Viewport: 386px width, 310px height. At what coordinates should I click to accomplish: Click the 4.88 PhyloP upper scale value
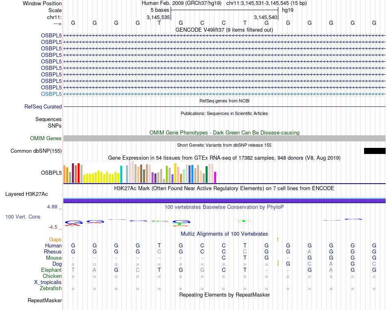52,207
